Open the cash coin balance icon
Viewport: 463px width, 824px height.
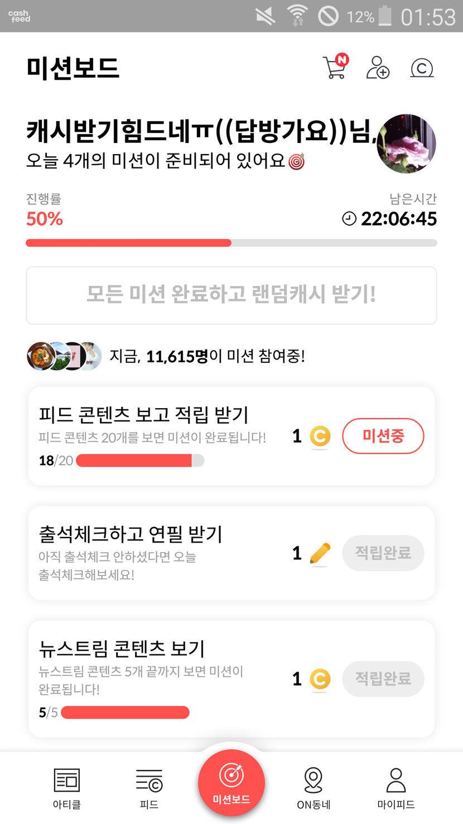[x=422, y=68]
